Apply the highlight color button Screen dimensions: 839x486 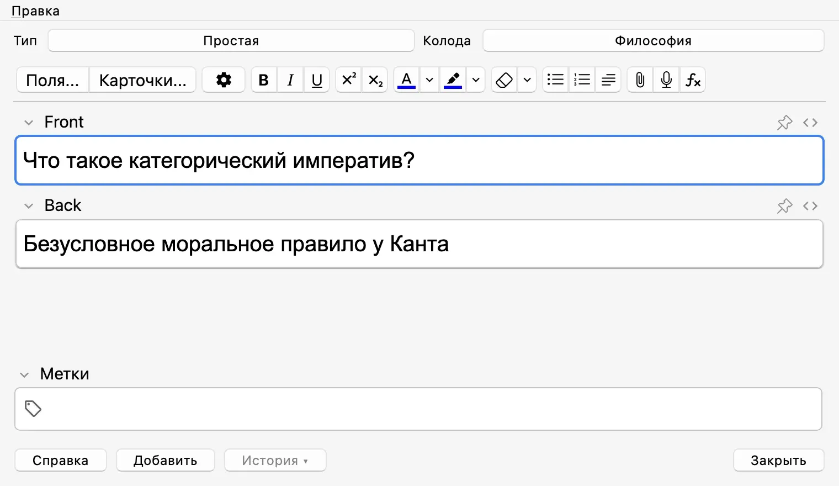(x=453, y=80)
